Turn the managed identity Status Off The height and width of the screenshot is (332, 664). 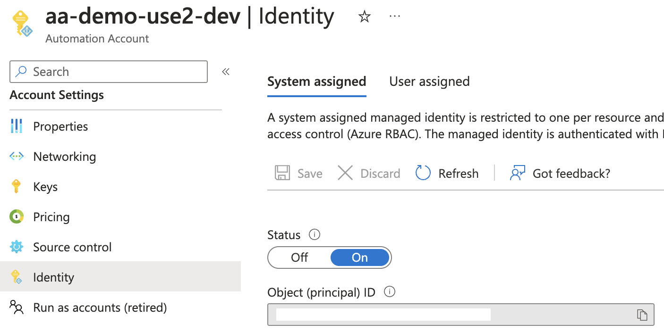(x=299, y=257)
